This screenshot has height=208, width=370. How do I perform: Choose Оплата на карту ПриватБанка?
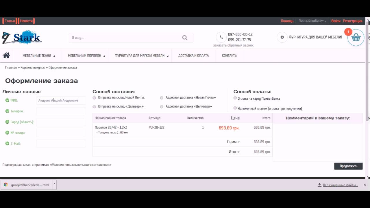click(x=235, y=98)
